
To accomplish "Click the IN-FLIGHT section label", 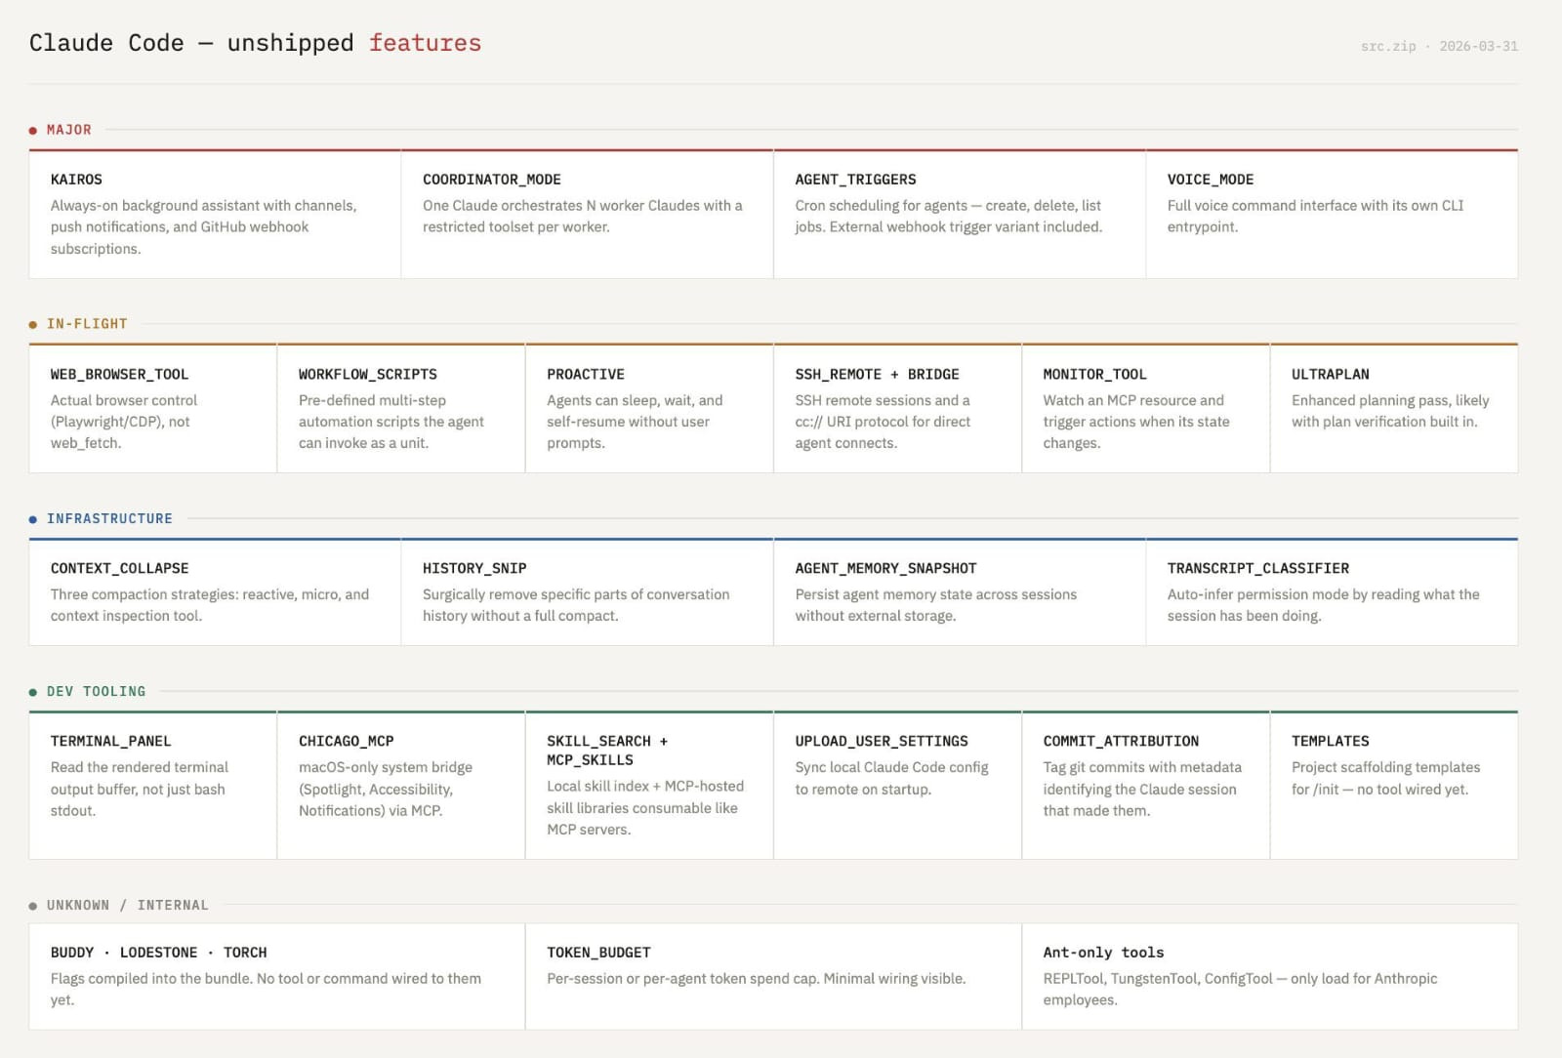I will [x=87, y=324].
